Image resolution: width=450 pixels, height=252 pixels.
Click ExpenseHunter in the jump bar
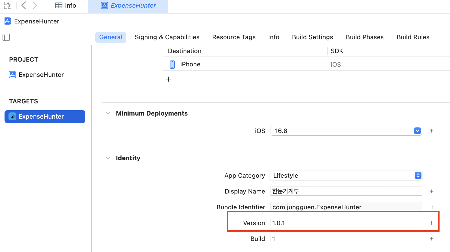pos(37,21)
